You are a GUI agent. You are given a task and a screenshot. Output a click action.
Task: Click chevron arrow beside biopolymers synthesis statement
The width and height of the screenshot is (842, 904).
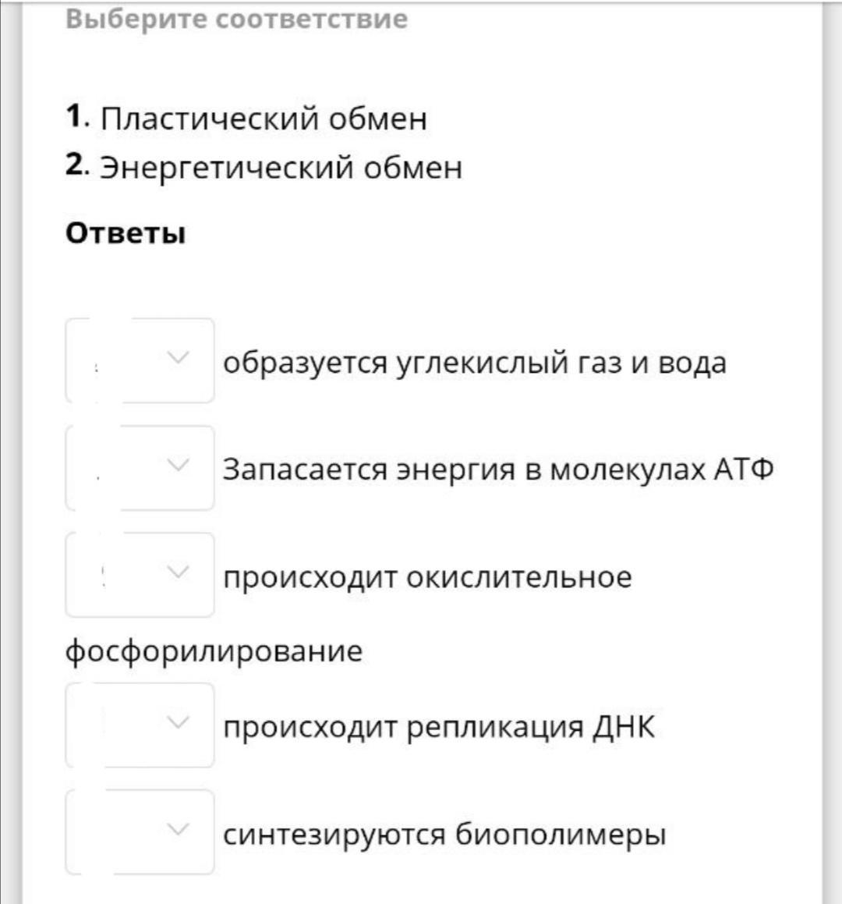178,829
